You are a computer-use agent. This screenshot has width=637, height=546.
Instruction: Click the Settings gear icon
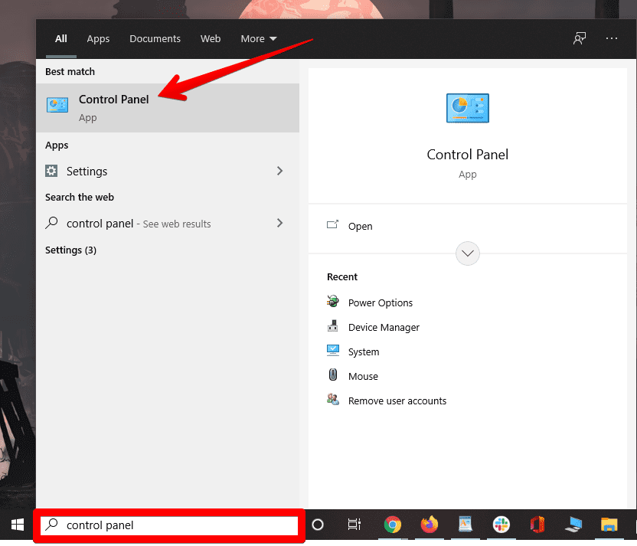(51, 171)
